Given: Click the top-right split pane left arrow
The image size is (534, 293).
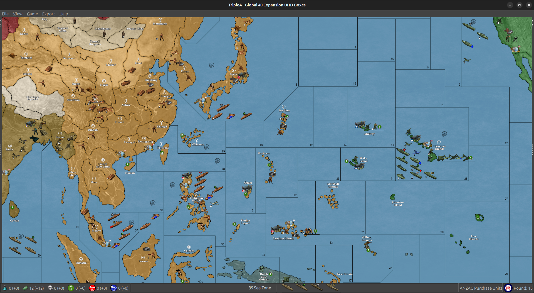Looking at the screenshot, I should (x=533, y=21).
